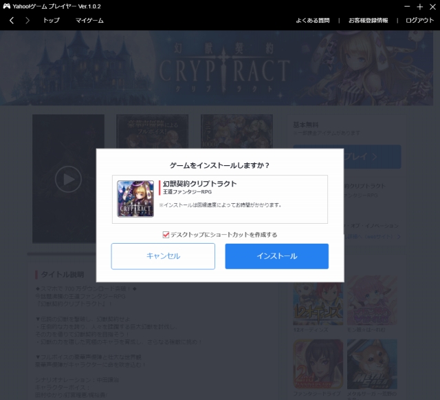Click ログアウト in the header
The image size is (440, 400).
click(419, 20)
